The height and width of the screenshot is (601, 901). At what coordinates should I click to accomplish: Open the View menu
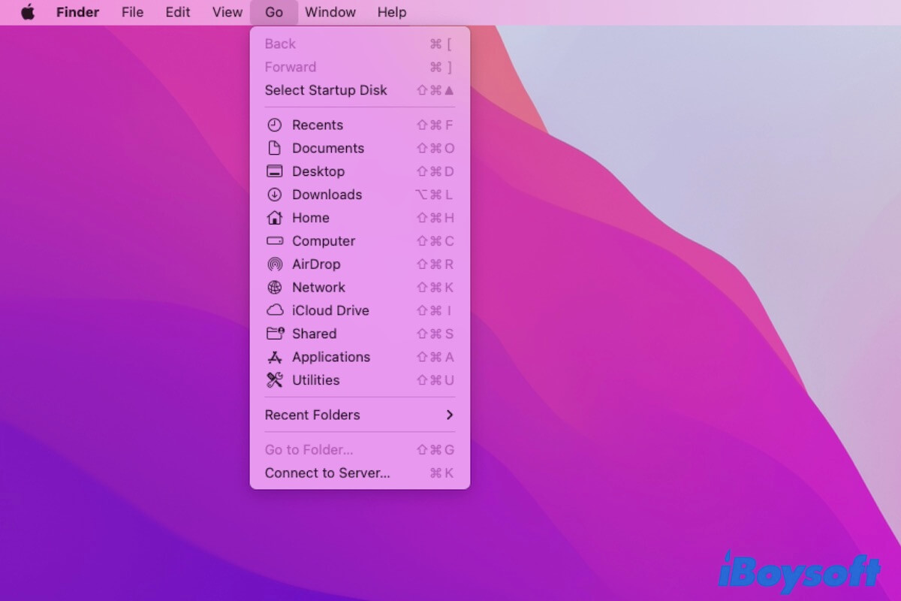tap(227, 12)
